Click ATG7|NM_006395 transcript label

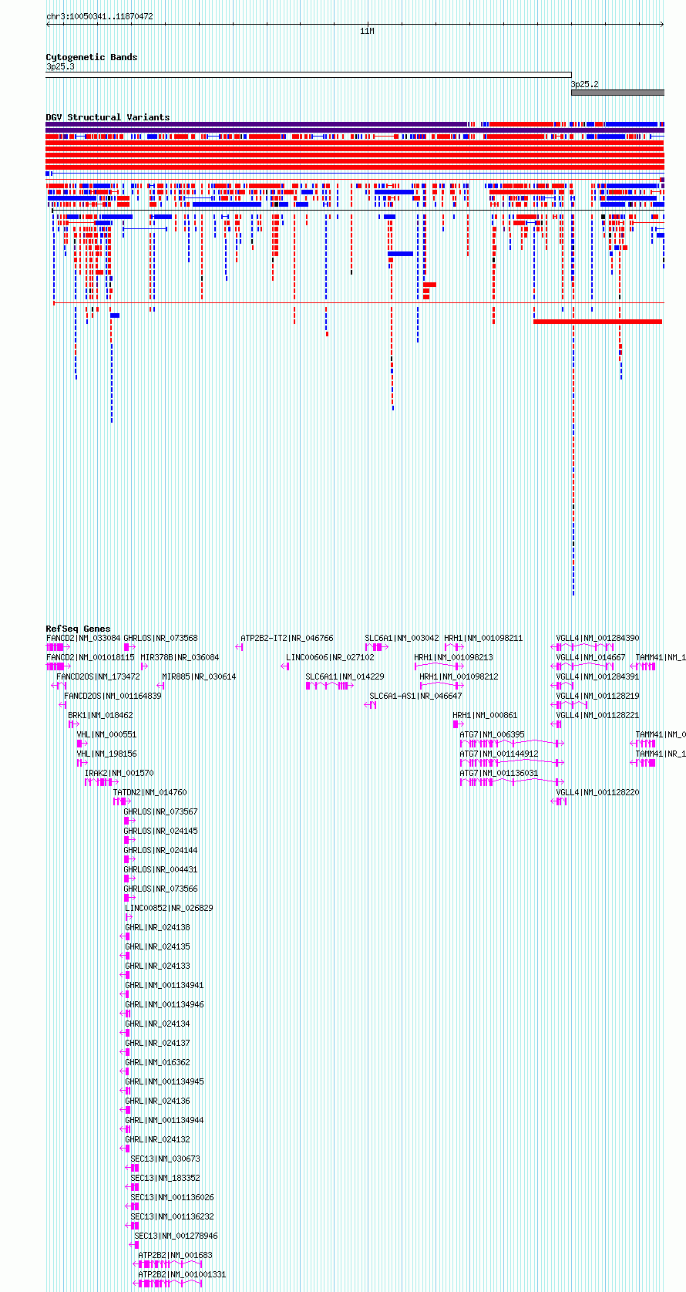493,734
